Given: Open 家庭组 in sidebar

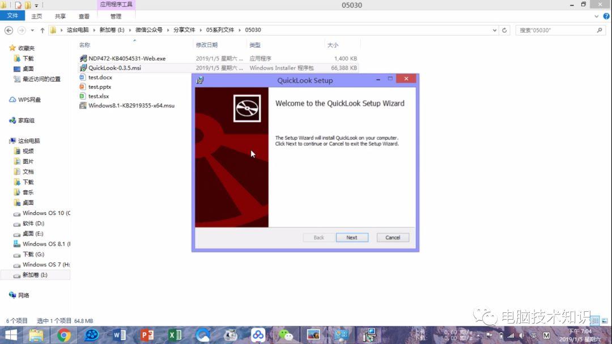Looking at the screenshot, I should (26, 121).
